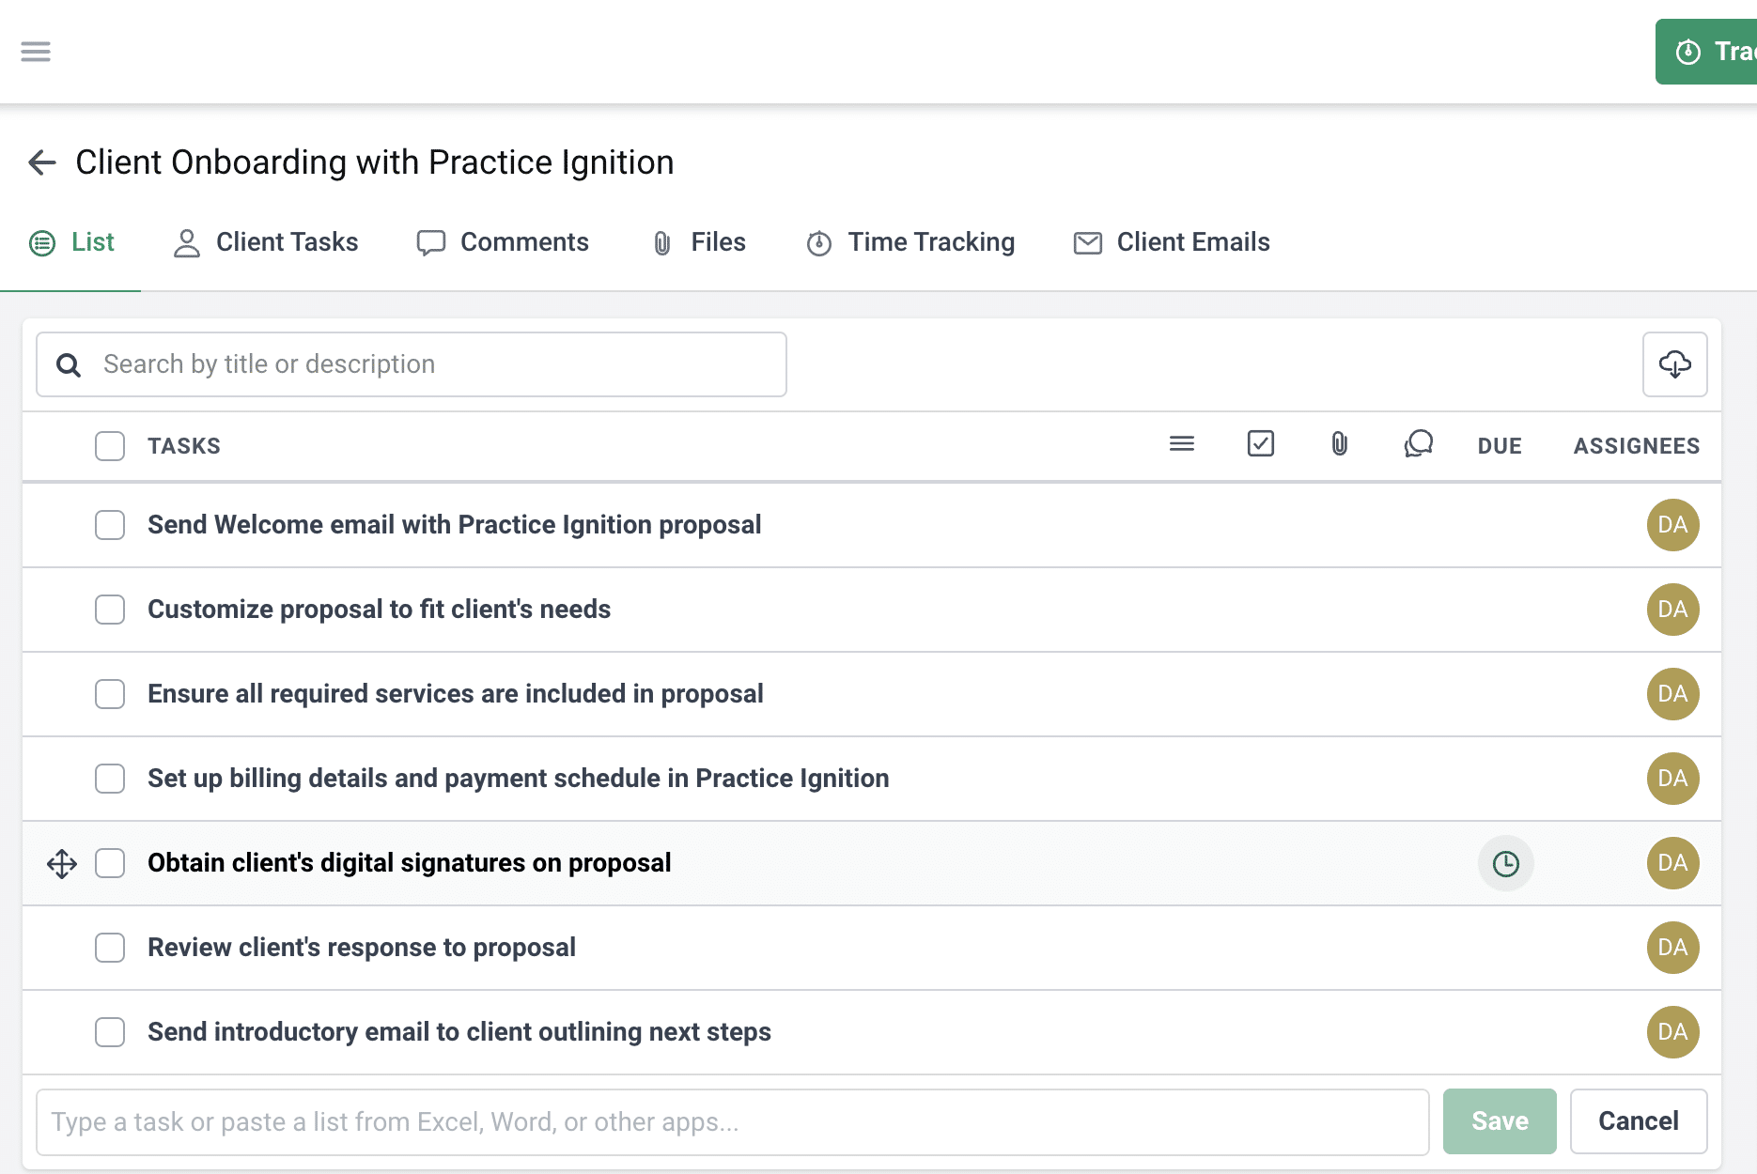Switch to the List tab
Viewport: 1757px width, 1174px height.
click(71, 242)
